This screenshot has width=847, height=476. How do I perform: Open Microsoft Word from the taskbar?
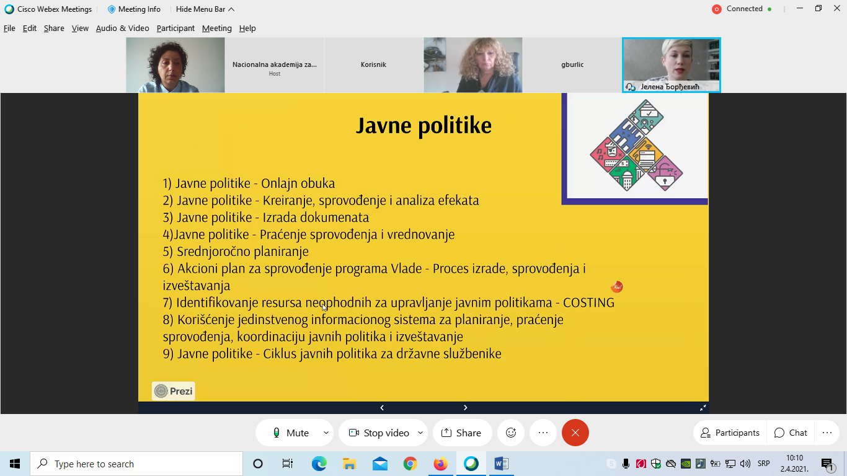pos(501,464)
